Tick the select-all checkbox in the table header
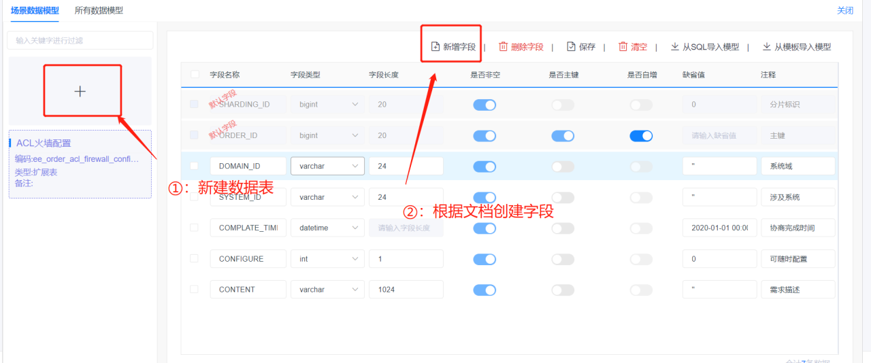This screenshot has height=363, width=871. [x=195, y=75]
